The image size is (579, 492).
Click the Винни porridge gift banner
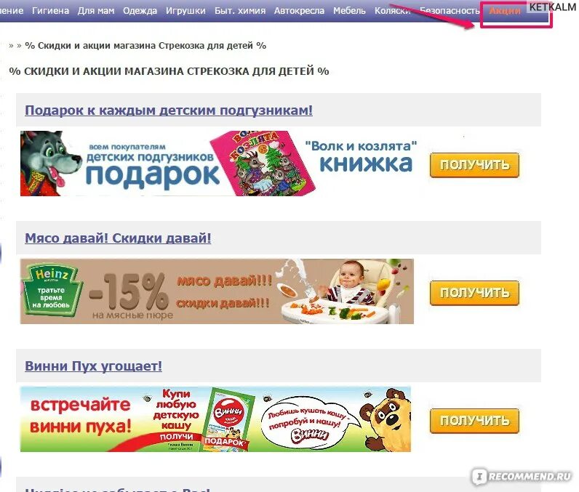[x=215, y=419]
